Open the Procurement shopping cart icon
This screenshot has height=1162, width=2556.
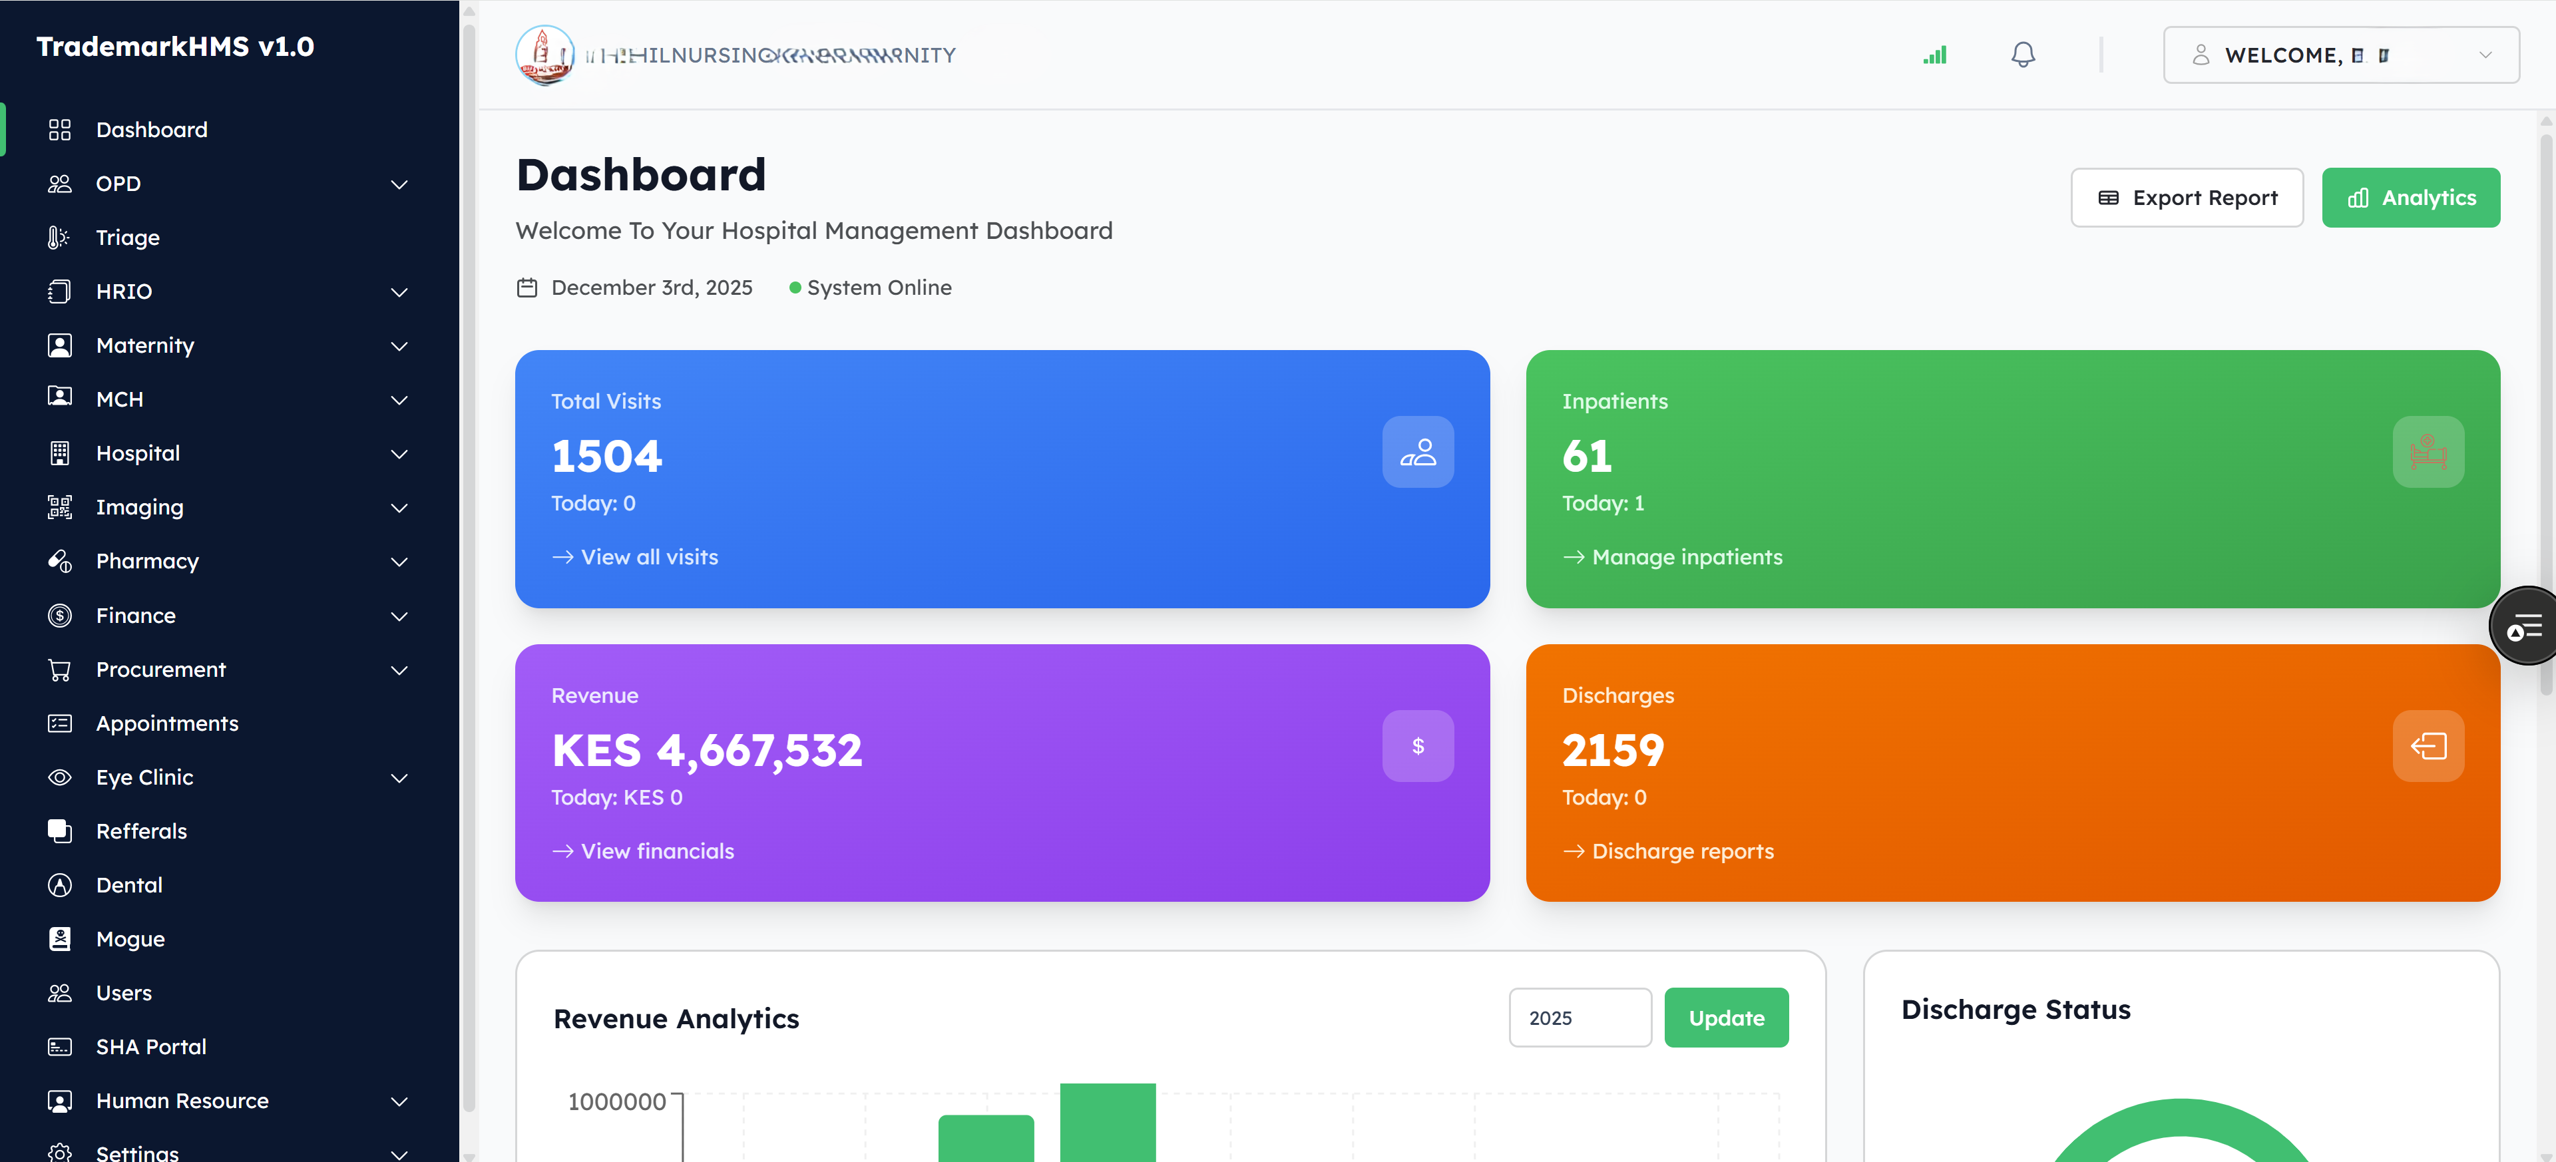click(59, 669)
